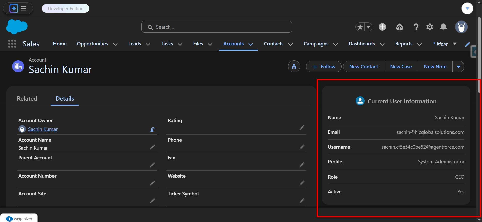Click Change Owner icon beside Sachin Kumar
The width and height of the screenshot is (482, 222).
point(152,129)
